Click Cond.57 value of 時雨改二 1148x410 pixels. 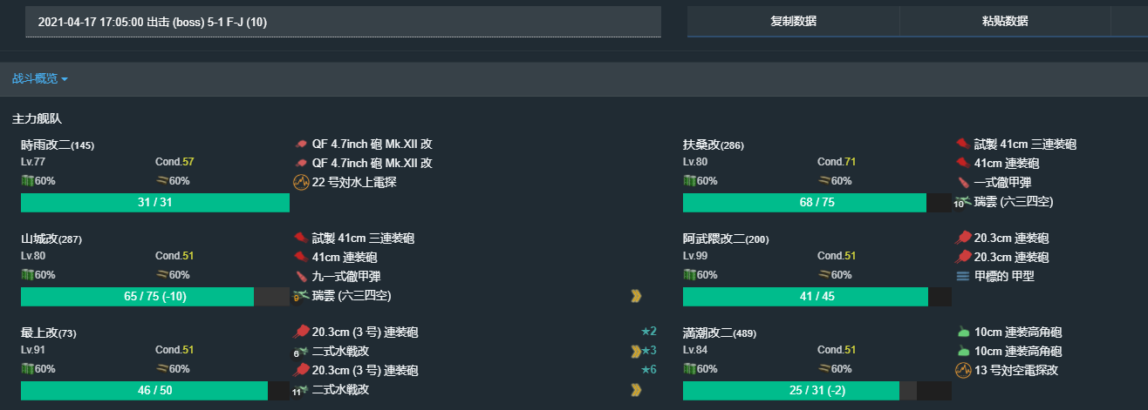point(174,162)
